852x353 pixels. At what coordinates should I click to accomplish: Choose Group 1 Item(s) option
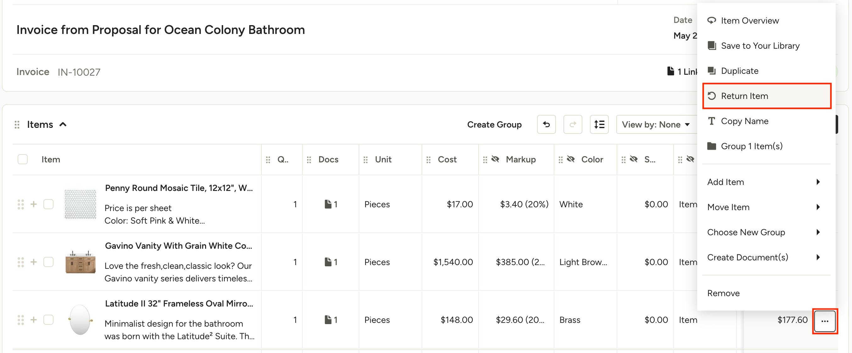[766, 146]
